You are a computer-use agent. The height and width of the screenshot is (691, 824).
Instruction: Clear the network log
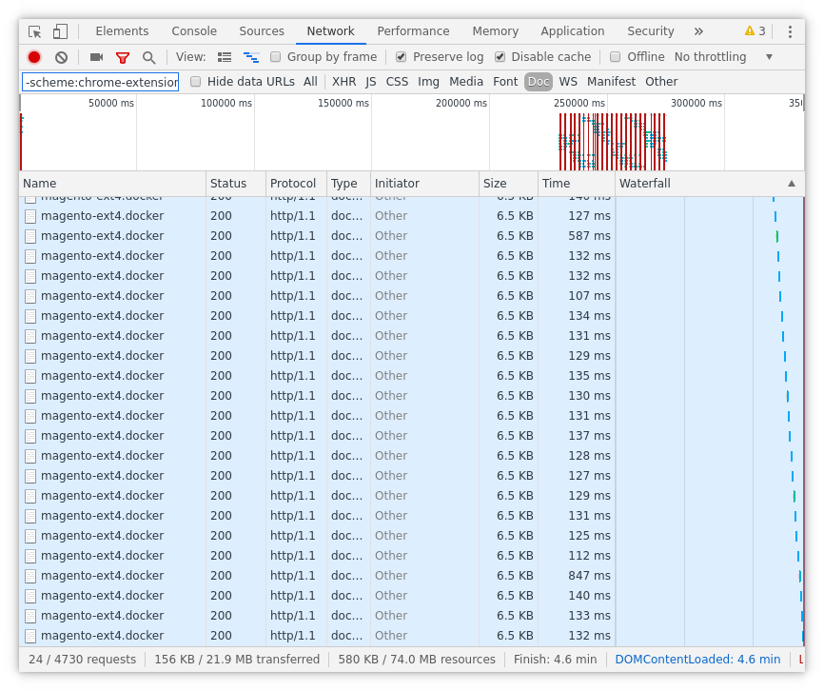(61, 57)
